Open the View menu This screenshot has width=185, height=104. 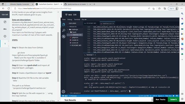pyautogui.click(x=64, y=19)
